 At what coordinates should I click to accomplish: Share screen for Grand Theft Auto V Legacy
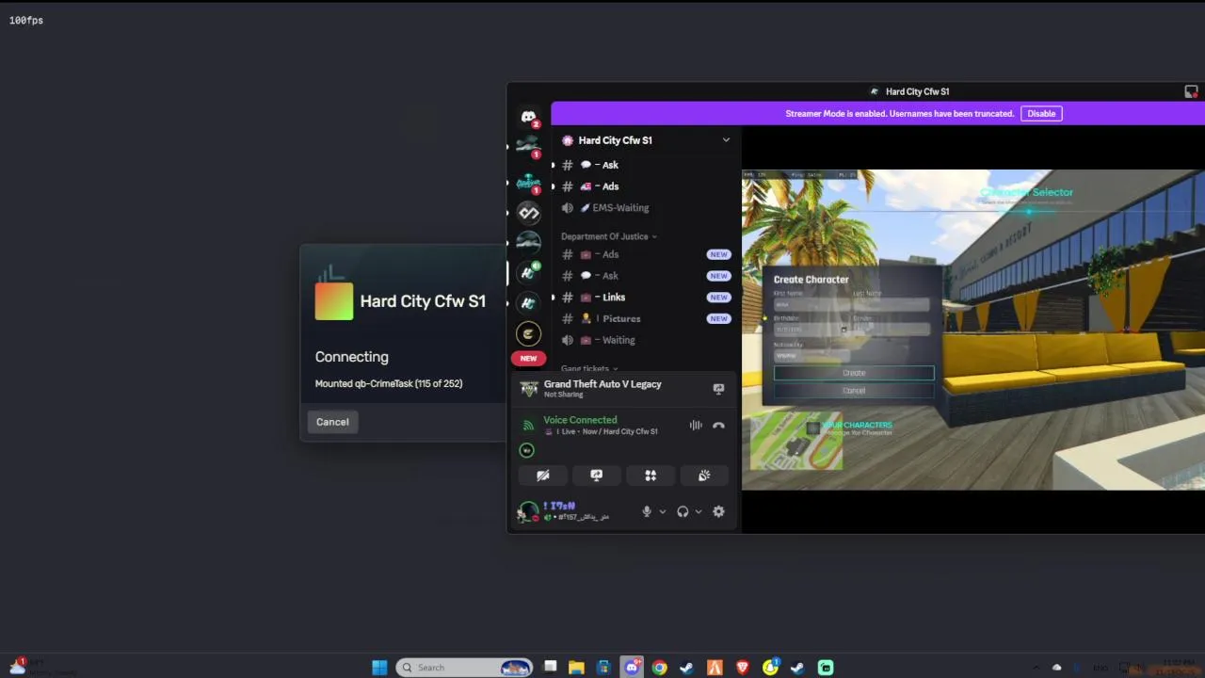(x=718, y=389)
